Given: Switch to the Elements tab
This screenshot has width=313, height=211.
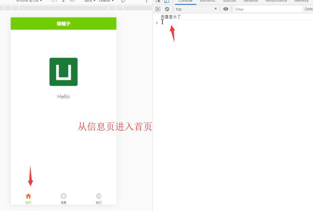Looking at the screenshot, I should click(x=207, y=1).
